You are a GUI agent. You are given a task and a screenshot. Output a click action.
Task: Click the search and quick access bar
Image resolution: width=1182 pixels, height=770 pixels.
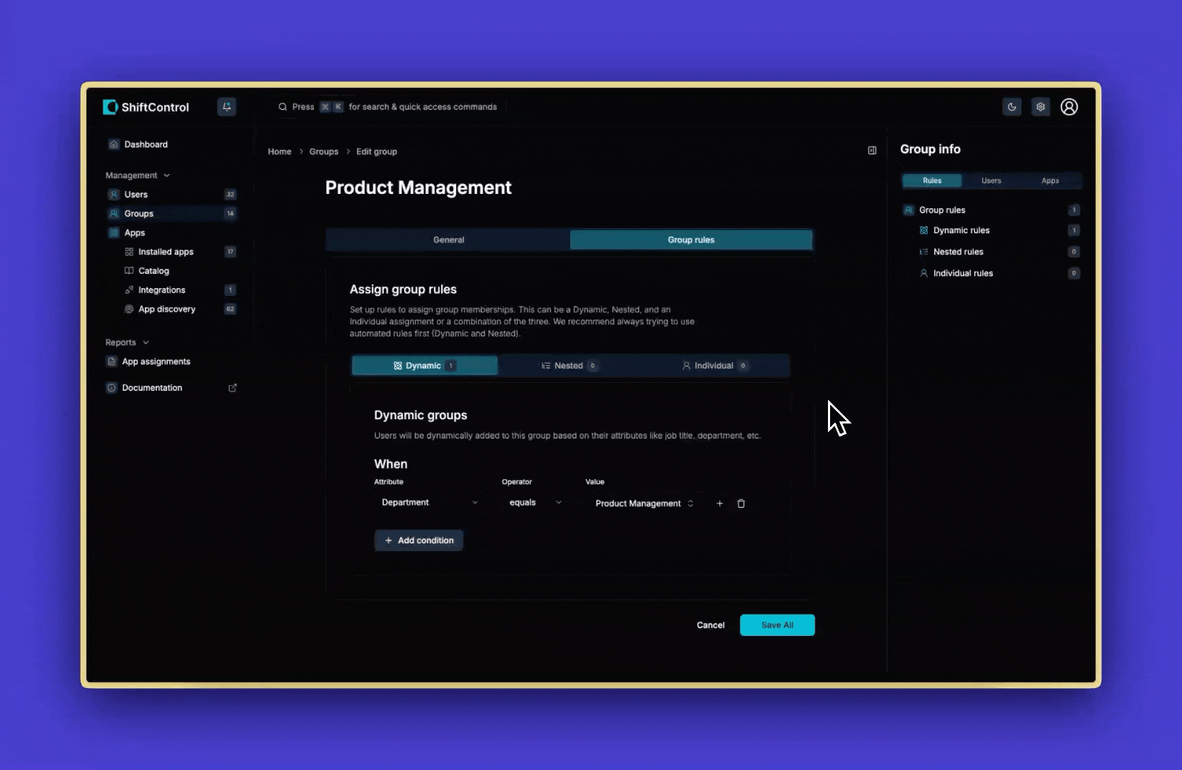click(388, 107)
